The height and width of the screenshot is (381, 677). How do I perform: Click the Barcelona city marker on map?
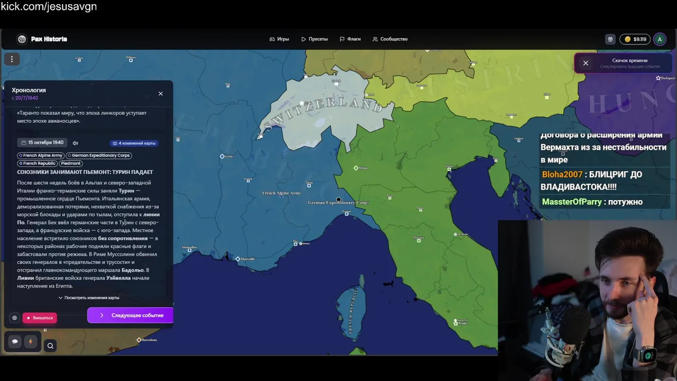tap(139, 340)
